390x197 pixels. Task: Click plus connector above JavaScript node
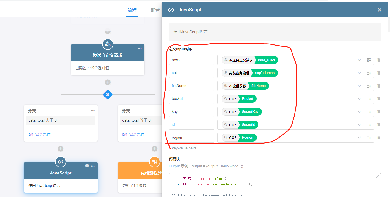61,149
